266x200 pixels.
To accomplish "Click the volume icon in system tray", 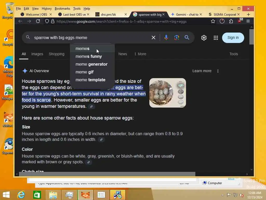I will tap(241, 195).
